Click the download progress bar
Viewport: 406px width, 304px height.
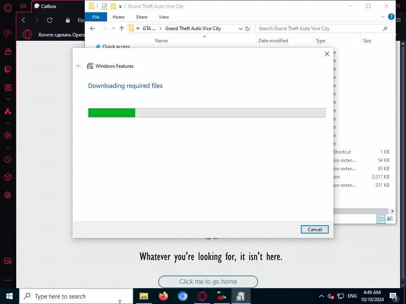[x=207, y=113]
